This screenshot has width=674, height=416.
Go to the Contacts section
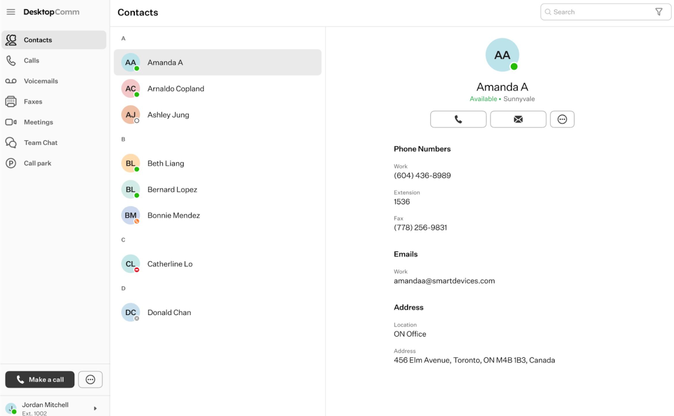click(x=54, y=40)
